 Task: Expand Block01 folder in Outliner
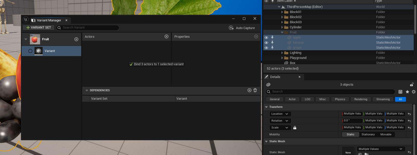282,12
